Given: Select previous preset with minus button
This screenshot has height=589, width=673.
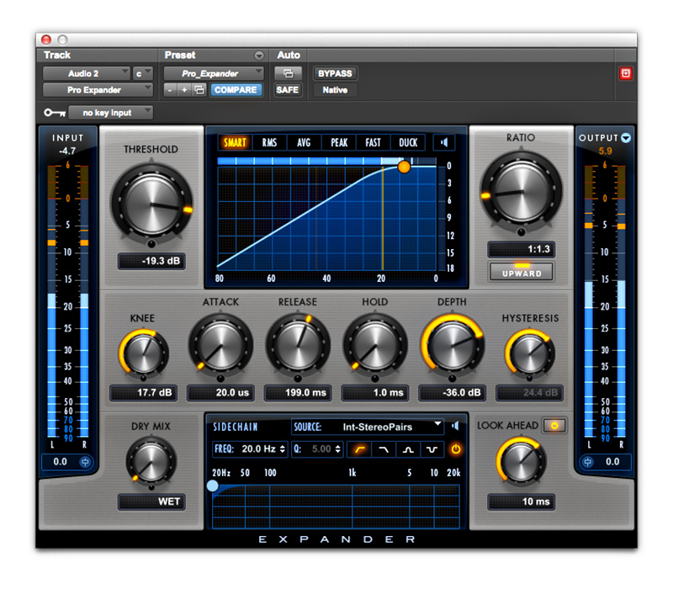Looking at the screenshot, I should point(171,90).
